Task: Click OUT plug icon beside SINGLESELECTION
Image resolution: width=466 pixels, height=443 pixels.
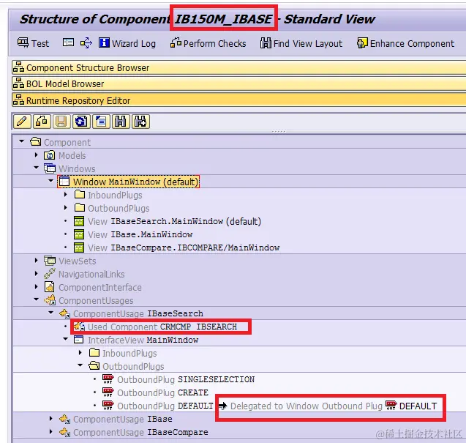Action: 108,379
